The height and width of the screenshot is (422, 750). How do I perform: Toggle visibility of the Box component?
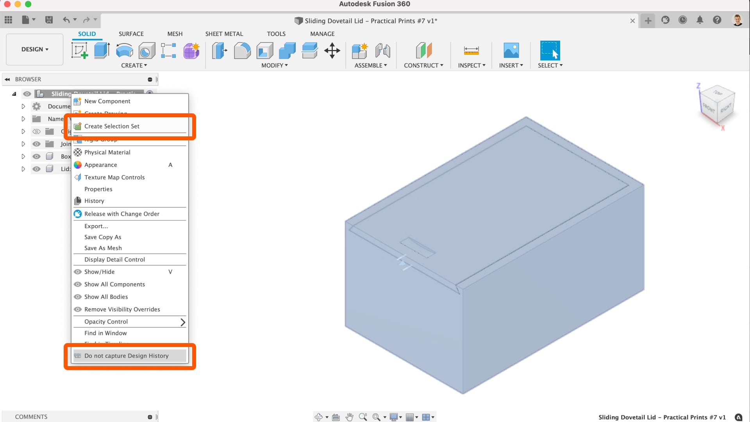point(36,156)
